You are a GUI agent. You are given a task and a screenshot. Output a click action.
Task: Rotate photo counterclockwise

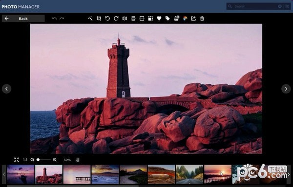coord(107,18)
